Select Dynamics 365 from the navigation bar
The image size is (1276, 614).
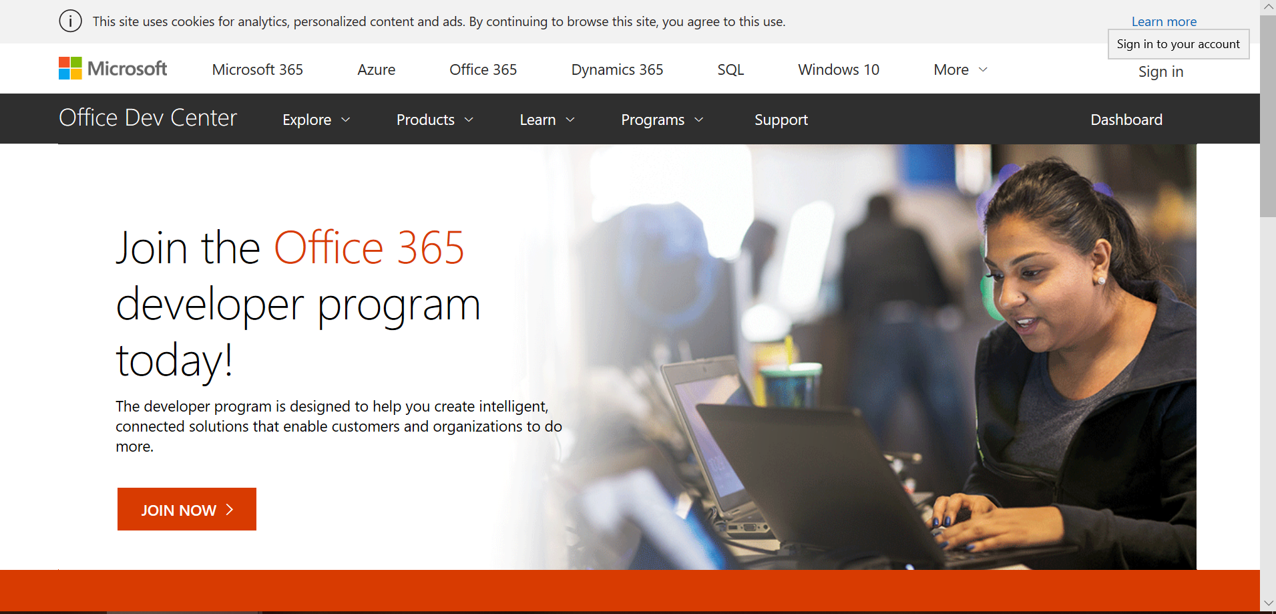click(616, 69)
